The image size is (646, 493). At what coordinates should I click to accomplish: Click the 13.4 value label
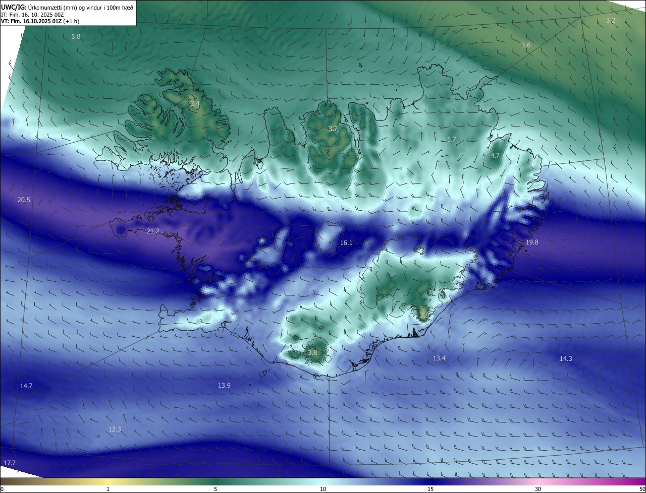point(439,358)
